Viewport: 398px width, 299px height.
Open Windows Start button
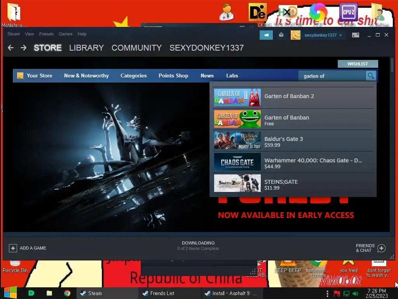(10, 293)
